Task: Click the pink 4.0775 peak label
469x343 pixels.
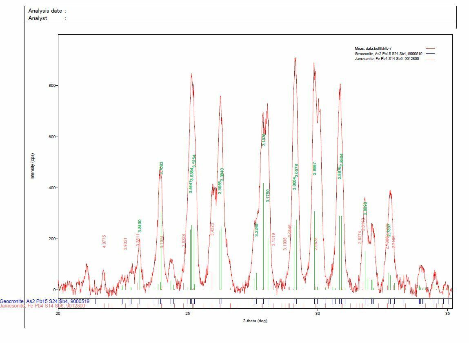Action: 104,241
